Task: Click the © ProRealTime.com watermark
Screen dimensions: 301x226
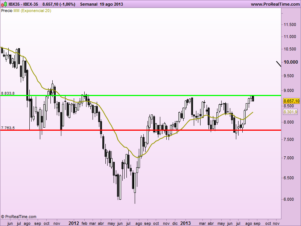Action: pos(18,217)
